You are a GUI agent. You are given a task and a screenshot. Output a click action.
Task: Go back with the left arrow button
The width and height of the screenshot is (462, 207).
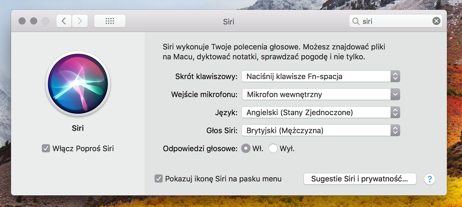point(64,21)
